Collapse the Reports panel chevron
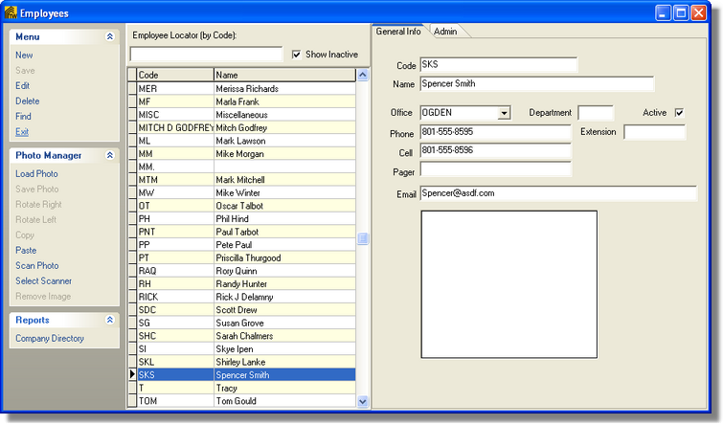Image resolution: width=723 pixels, height=425 pixels. (109, 320)
